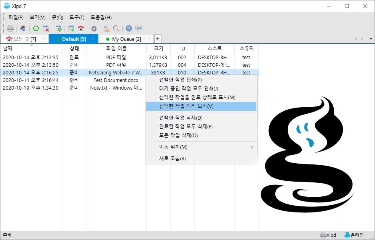Choose 완료된 작업 모두 삭제(F)

(x=201, y=126)
